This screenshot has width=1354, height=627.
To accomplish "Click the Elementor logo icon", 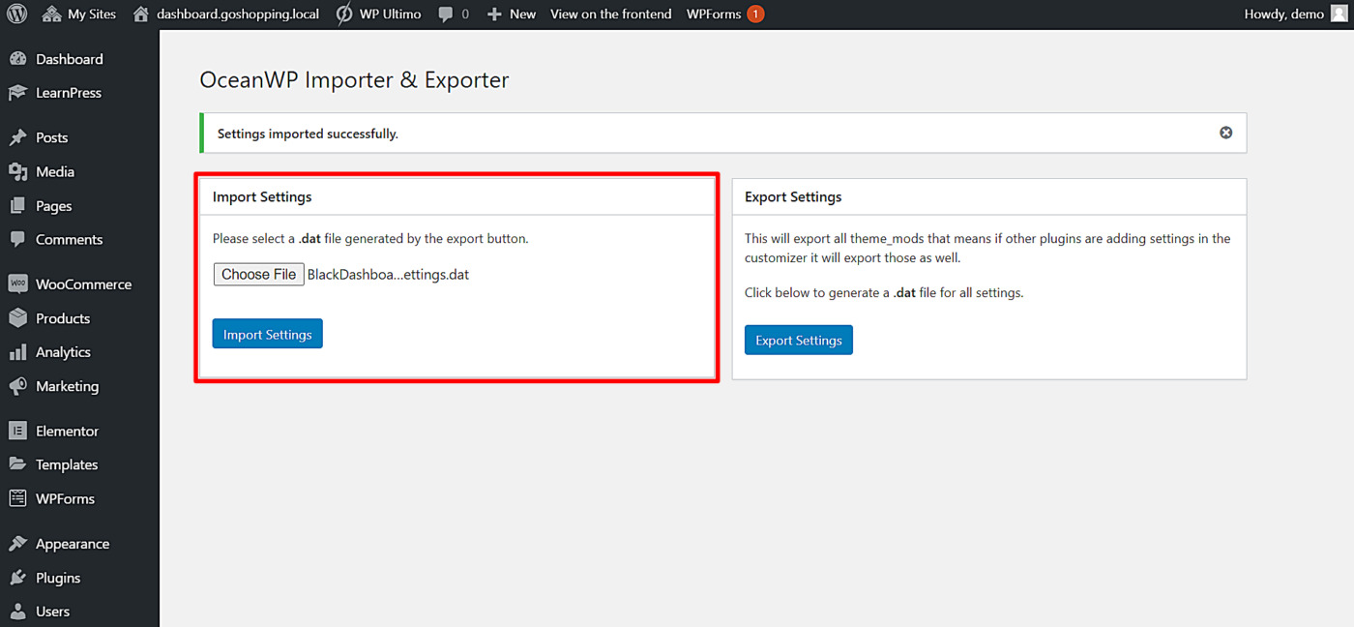I will click(17, 431).
